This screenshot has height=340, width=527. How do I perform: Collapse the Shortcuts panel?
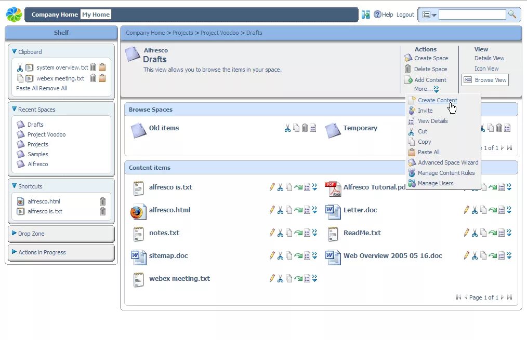14,186
